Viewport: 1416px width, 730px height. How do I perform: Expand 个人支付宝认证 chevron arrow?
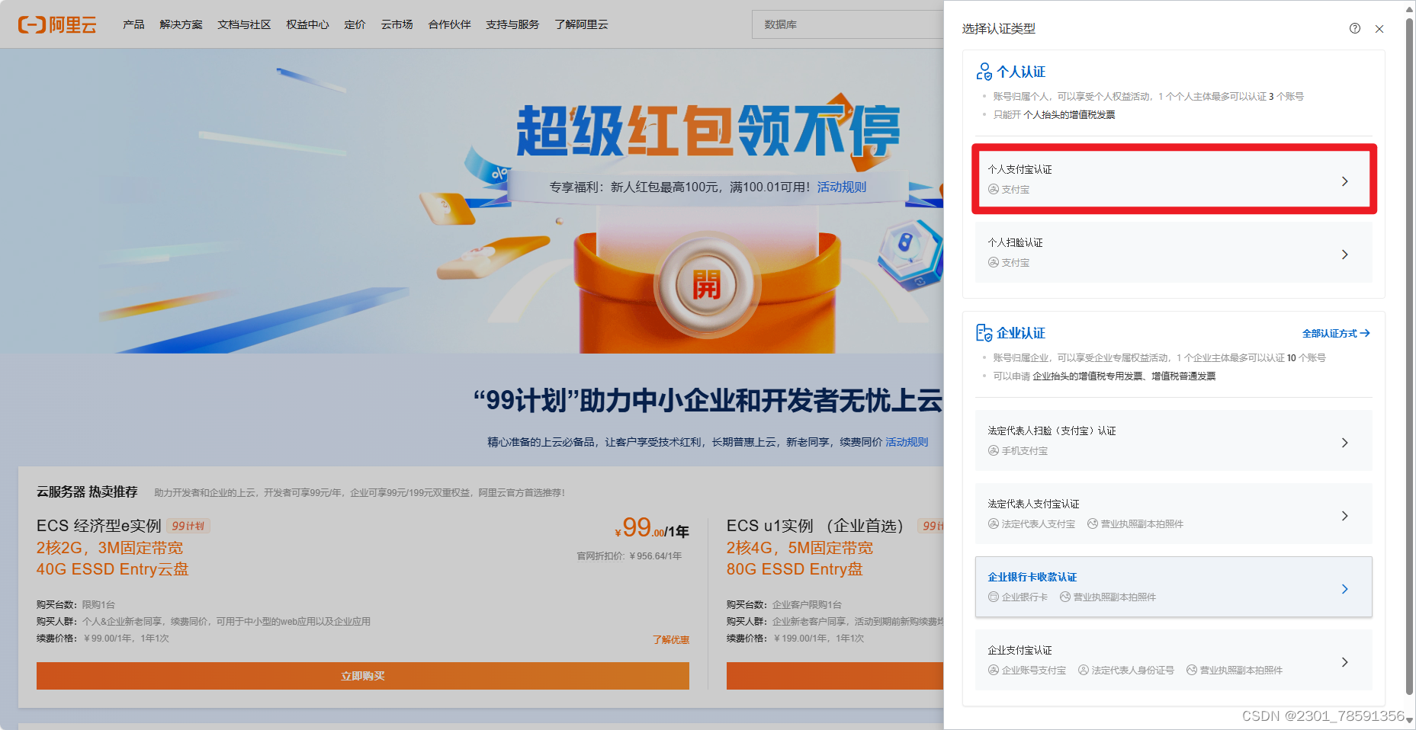click(1344, 181)
